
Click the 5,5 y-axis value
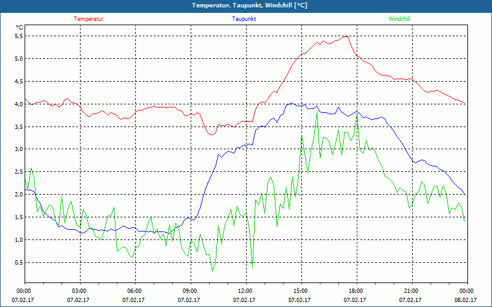(19, 36)
